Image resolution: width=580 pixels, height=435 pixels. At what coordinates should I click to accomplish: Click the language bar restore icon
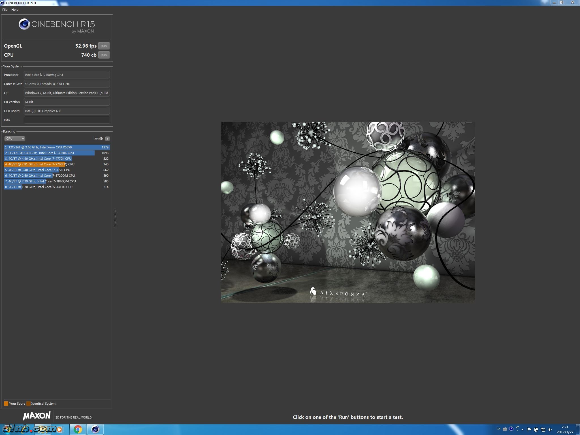(x=517, y=427)
